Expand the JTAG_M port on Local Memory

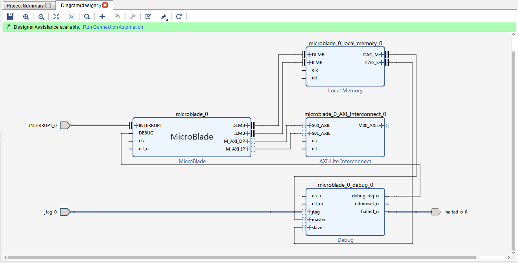pos(381,55)
